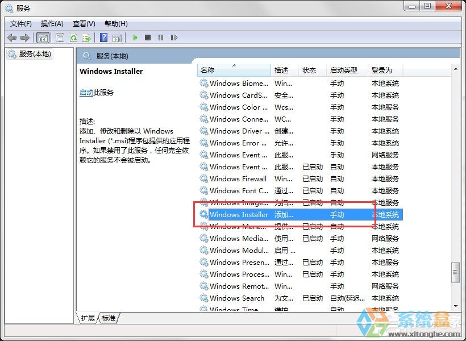Select the Windows Conne... service row
Screen dimensions: 466x341
click(300, 119)
